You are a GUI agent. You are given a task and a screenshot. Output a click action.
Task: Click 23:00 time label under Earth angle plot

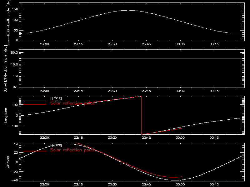point(44,44)
